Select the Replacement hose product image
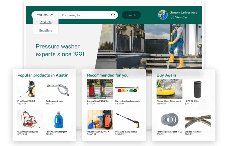Viewport: 228px width, 146px height. [58, 89]
